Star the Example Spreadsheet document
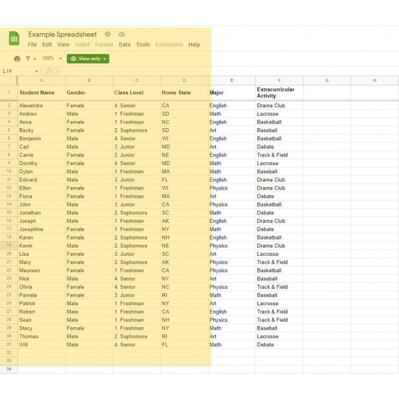Image resolution: width=399 pixels, height=399 pixels. coord(108,34)
